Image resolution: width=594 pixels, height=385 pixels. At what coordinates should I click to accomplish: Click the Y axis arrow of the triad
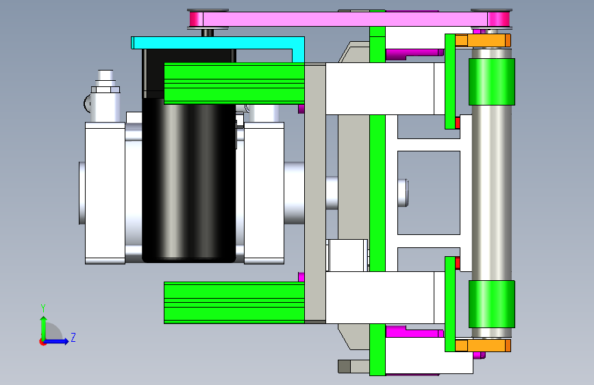coord(44,327)
